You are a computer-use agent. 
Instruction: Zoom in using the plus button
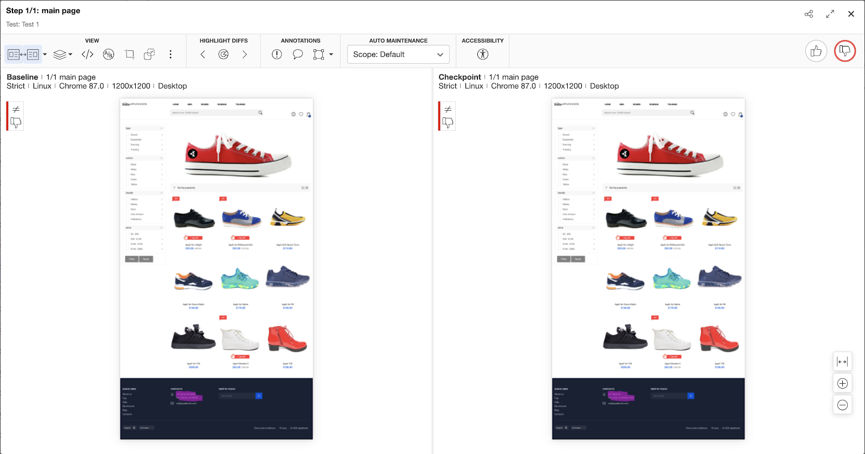point(842,384)
